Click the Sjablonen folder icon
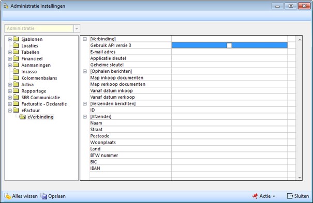 coord(16,39)
